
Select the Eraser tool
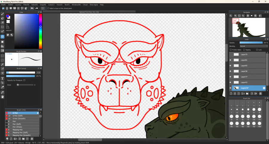2,18
